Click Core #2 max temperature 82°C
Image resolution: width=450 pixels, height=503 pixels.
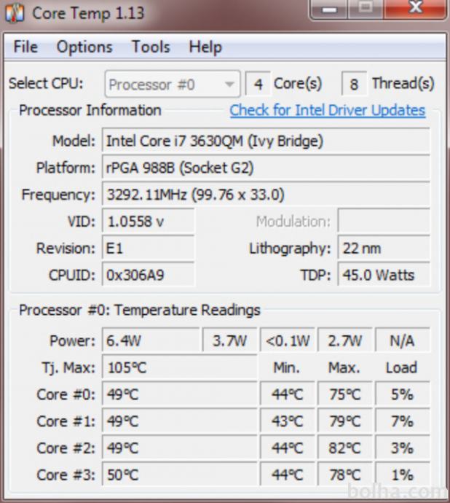pyautogui.click(x=344, y=448)
